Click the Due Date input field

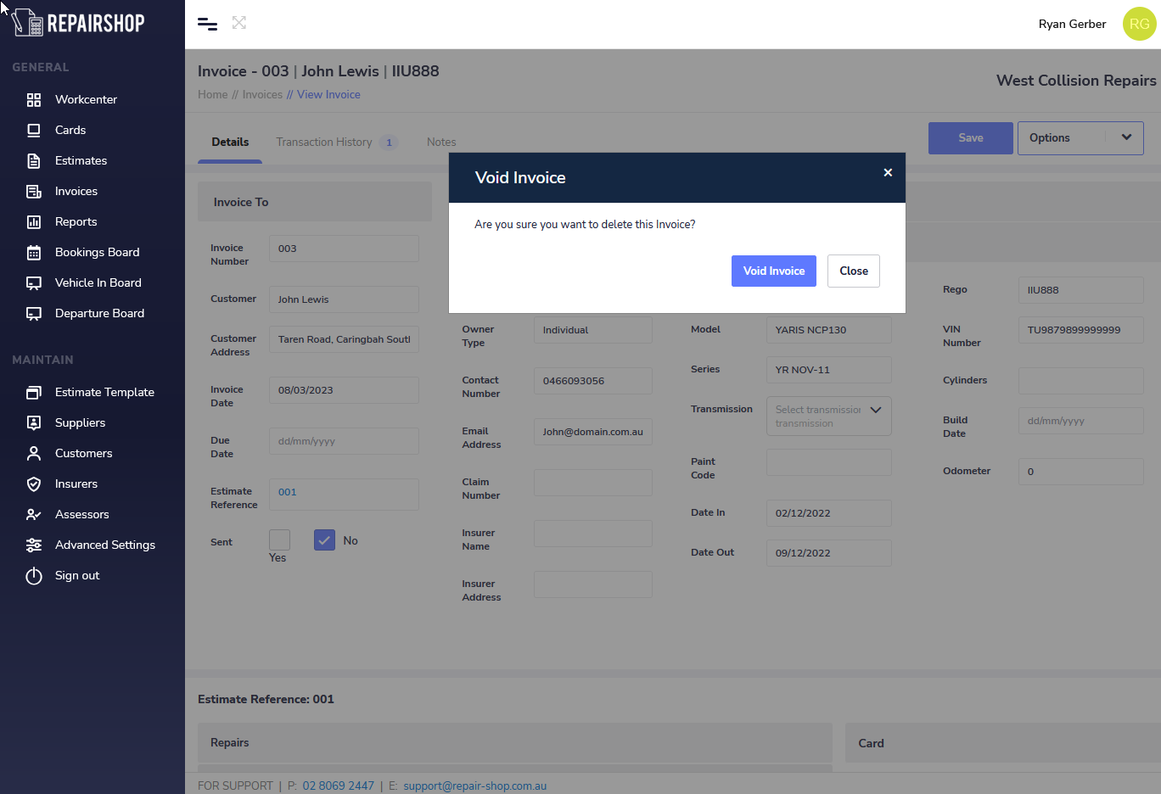click(344, 441)
